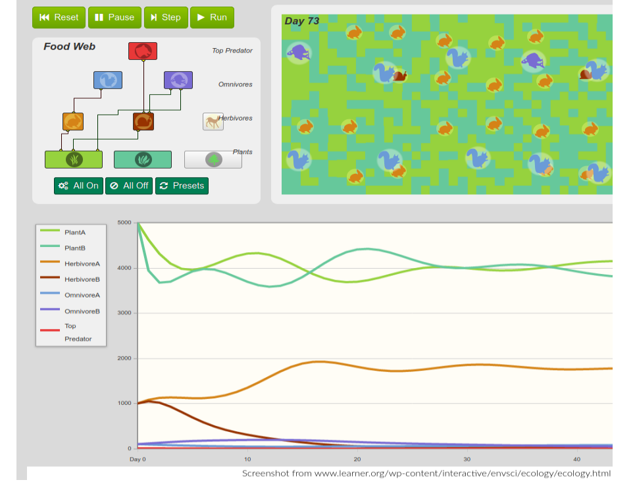Click the red Top Predator wolf node
Viewport: 635px width, 482px height.
(142, 51)
